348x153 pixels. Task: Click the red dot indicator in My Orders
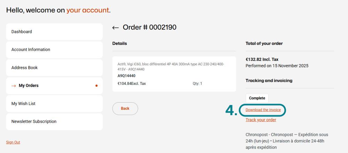pyautogui.click(x=96, y=86)
